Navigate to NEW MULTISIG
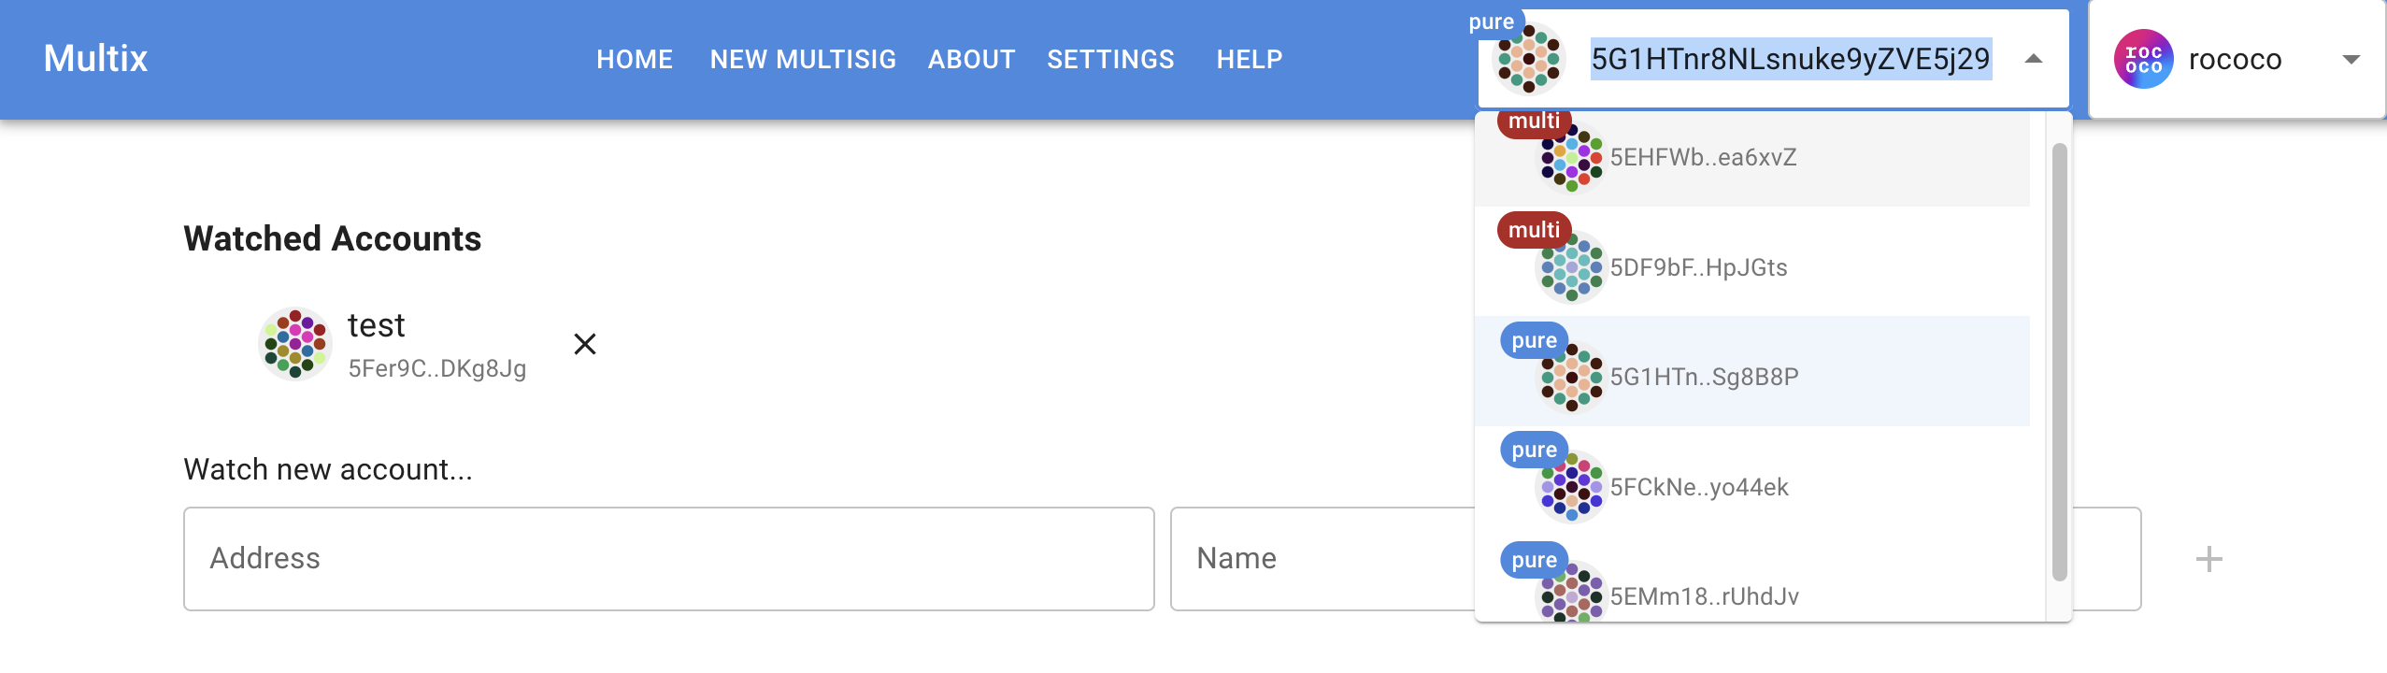 pos(802,59)
